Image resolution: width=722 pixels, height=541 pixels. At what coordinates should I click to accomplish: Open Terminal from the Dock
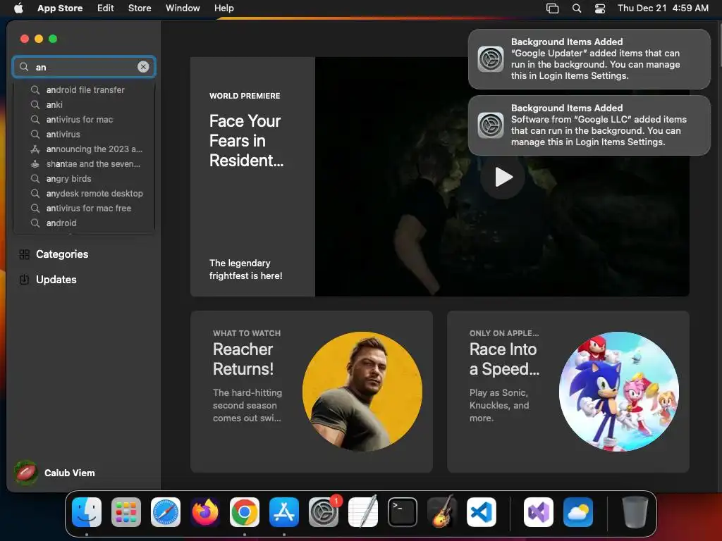click(x=403, y=512)
